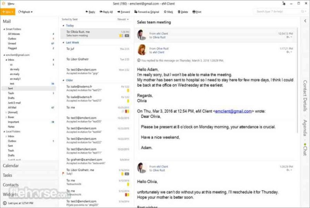The height and width of the screenshot is (208, 310).
Task: Print the current message
Action: (197, 12)
